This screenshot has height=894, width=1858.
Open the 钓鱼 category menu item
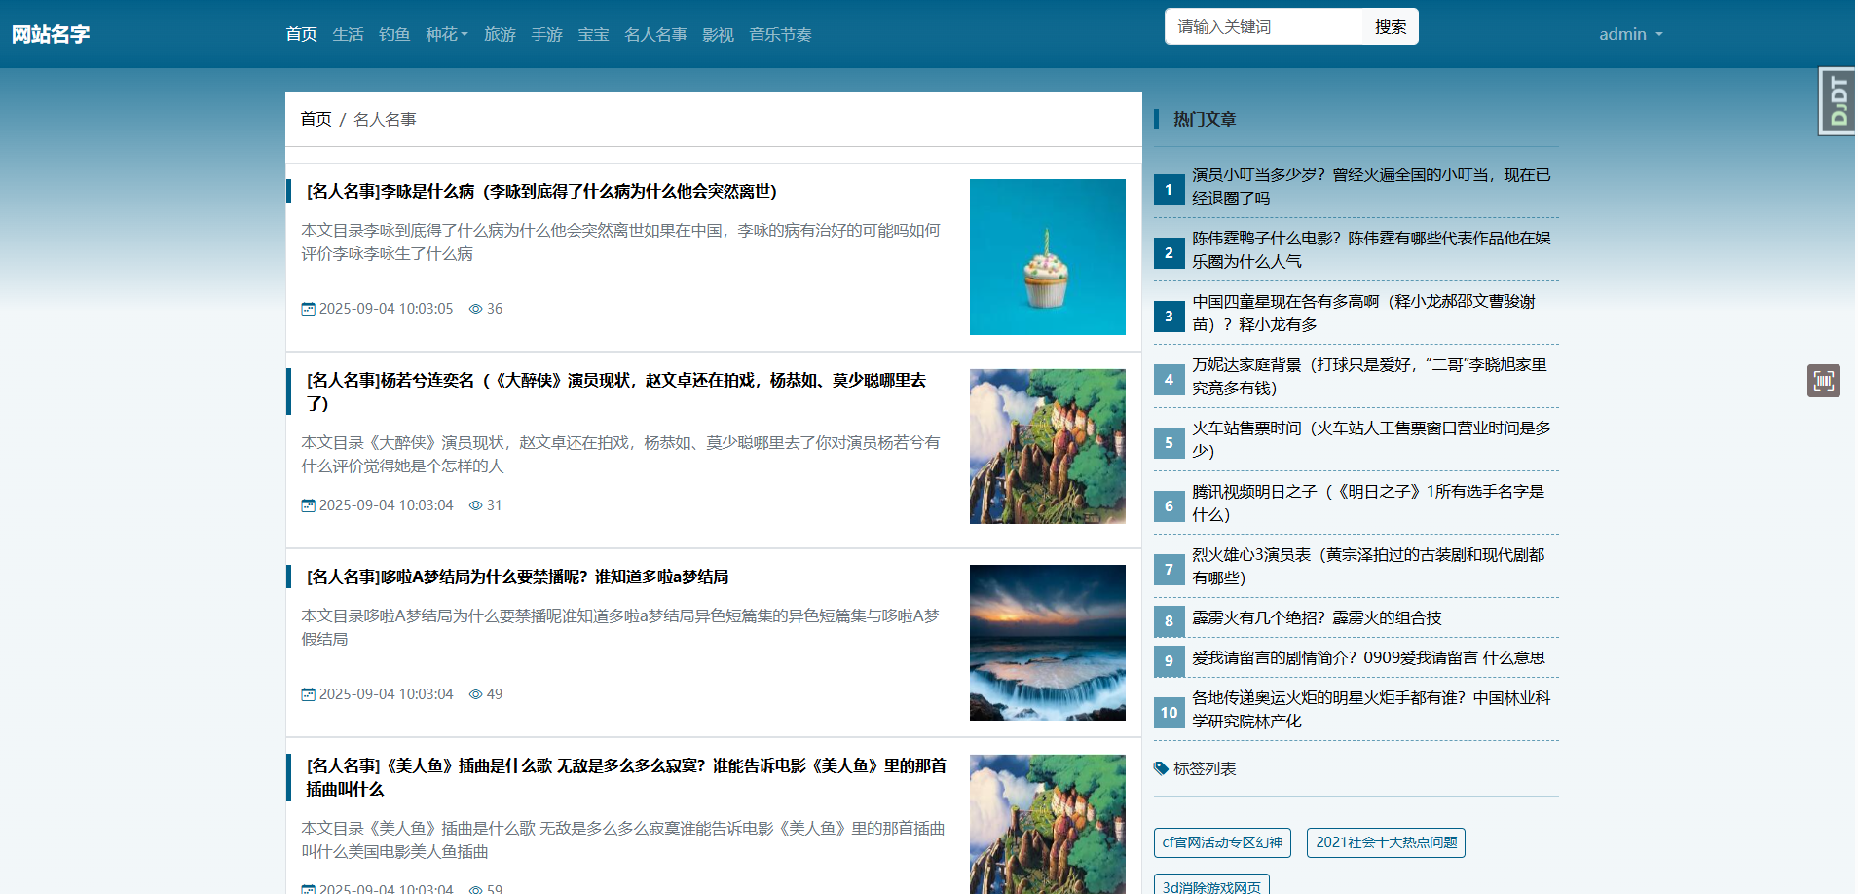click(394, 34)
